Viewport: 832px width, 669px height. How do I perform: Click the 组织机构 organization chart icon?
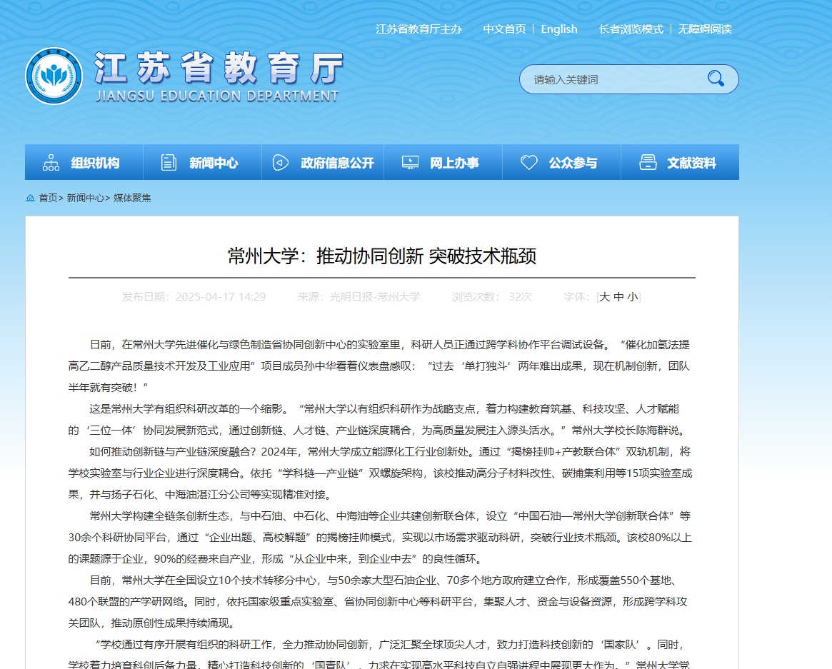tap(51, 163)
